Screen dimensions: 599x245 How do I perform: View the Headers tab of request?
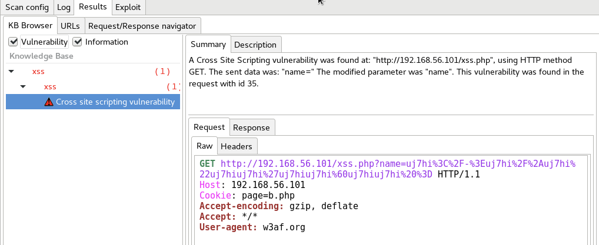[x=237, y=146]
